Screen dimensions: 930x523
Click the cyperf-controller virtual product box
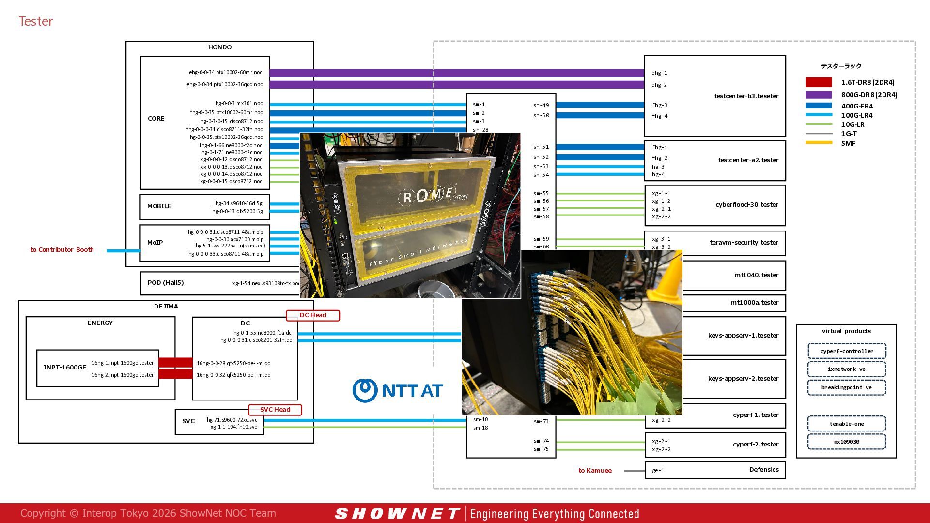pyautogui.click(x=847, y=351)
